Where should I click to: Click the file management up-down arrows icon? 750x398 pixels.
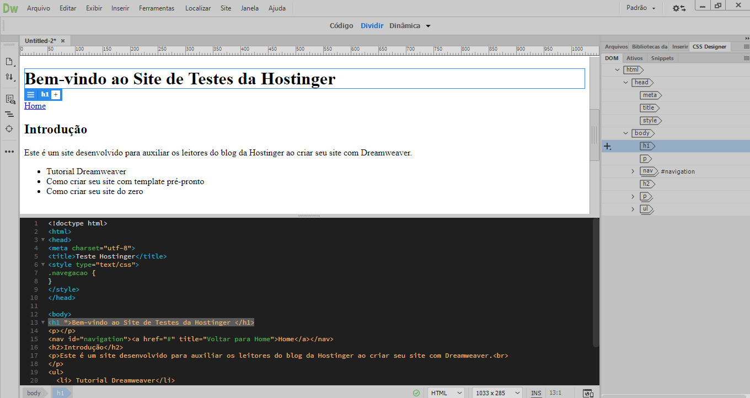(x=9, y=78)
